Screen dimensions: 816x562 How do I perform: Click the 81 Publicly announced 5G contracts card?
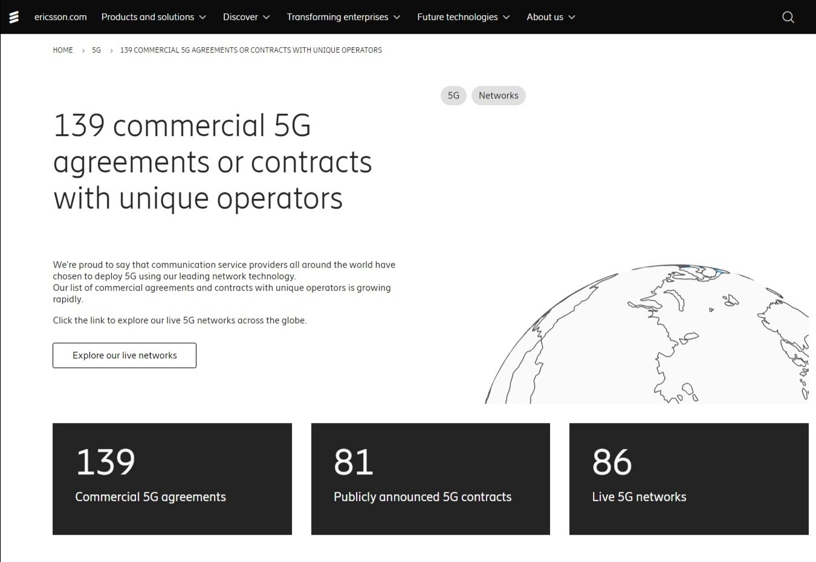[x=430, y=479]
